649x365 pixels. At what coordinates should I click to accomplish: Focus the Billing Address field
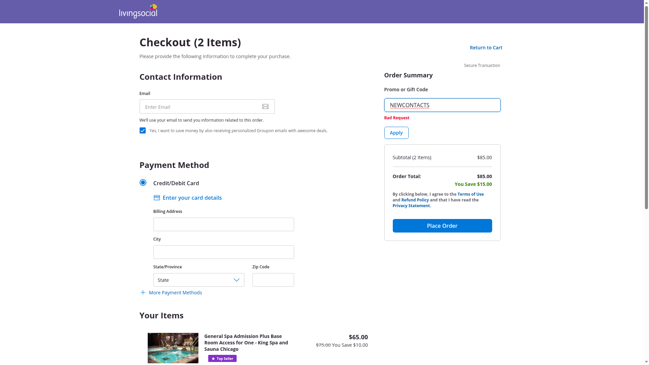click(x=223, y=224)
